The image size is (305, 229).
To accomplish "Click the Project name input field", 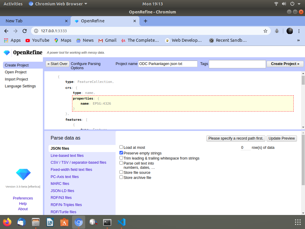I will 168,64.
